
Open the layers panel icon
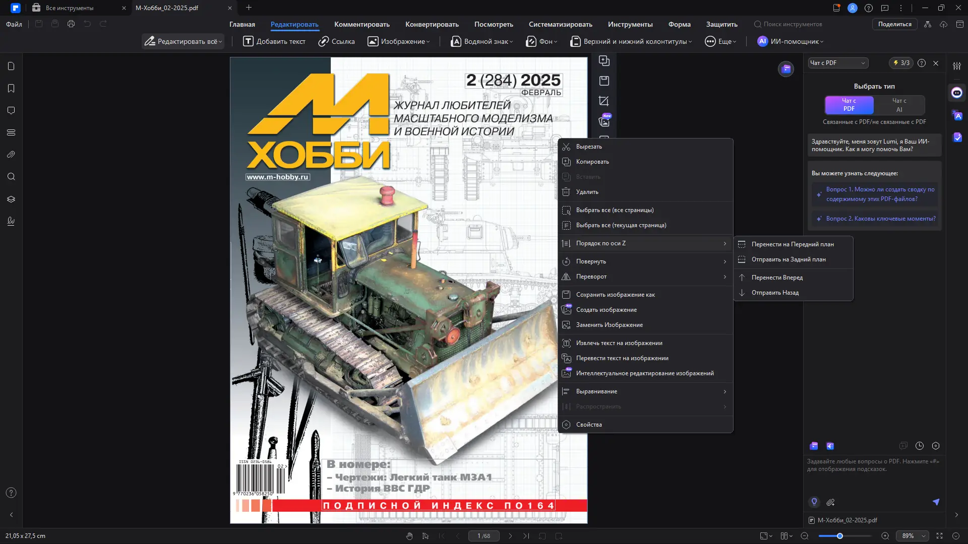(x=11, y=199)
